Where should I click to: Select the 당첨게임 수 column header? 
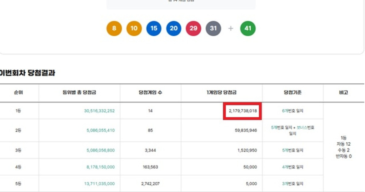[150, 93]
